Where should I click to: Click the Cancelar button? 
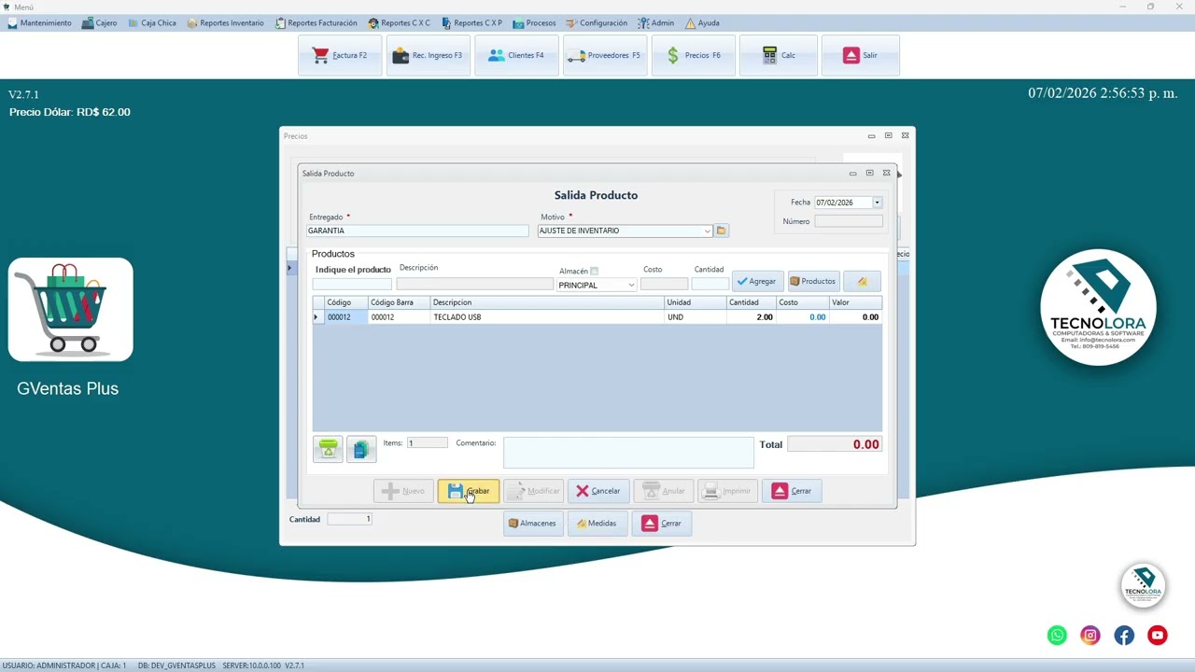(598, 491)
